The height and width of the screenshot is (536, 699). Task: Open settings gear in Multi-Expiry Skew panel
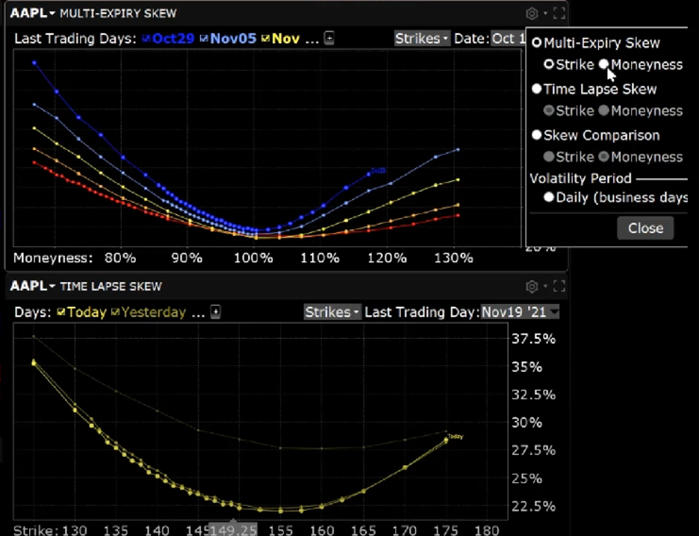pos(532,13)
